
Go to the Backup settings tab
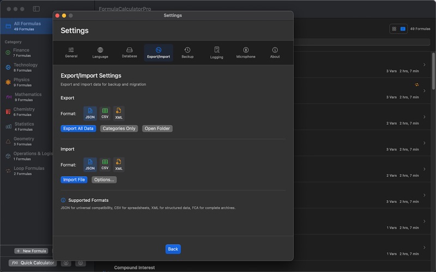click(187, 52)
